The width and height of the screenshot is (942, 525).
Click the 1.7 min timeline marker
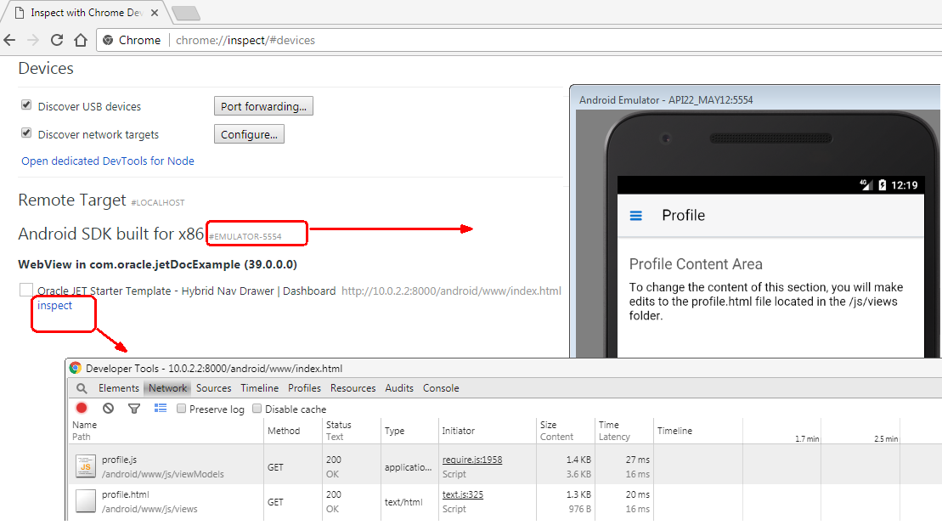tap(807, 439)
